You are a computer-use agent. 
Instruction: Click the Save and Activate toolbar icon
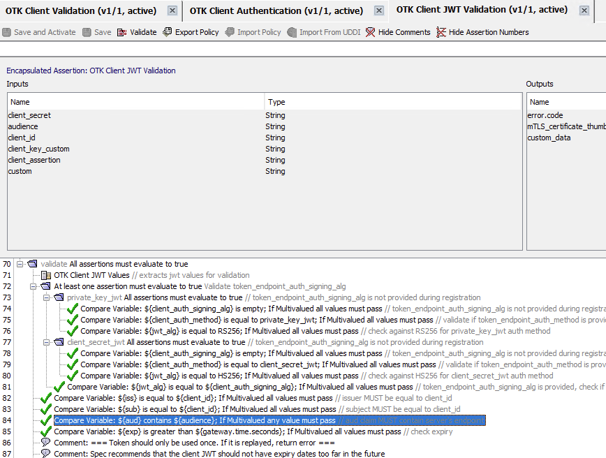(6, 33)
